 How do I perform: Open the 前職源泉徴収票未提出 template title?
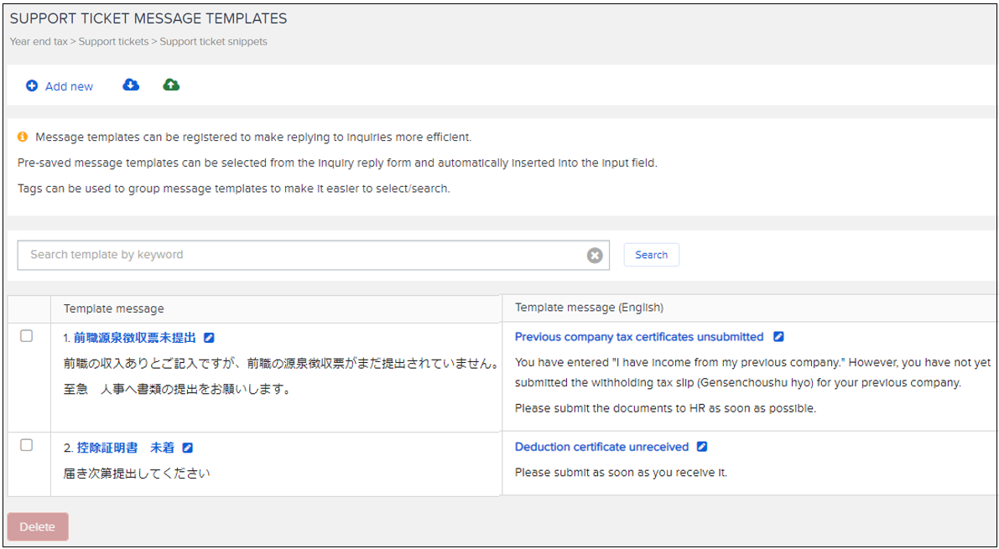tap(134, 338)
